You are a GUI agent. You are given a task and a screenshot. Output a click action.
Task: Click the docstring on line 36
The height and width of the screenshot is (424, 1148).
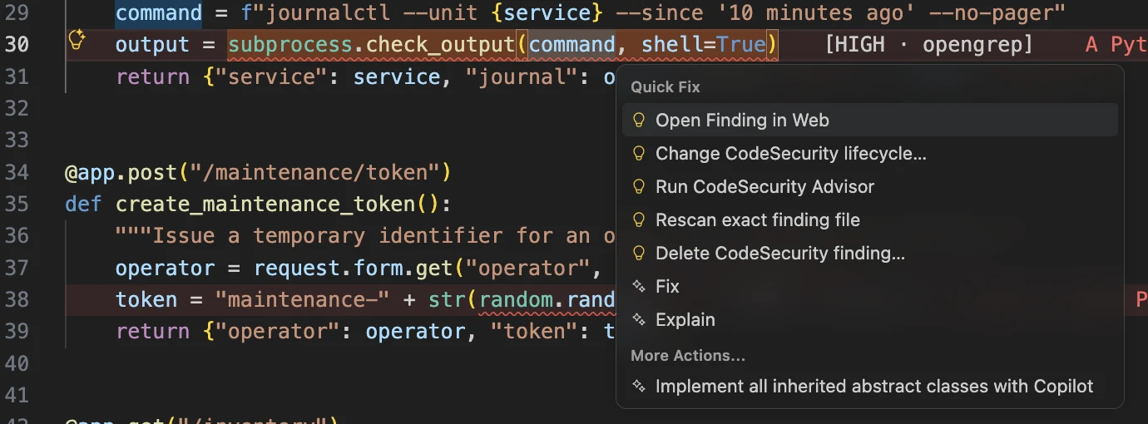pos(365,236)
